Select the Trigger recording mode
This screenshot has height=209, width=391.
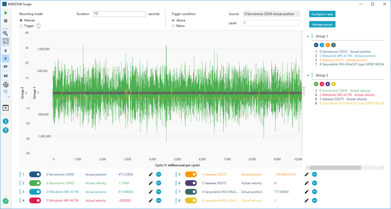click(x=21, y=26)
